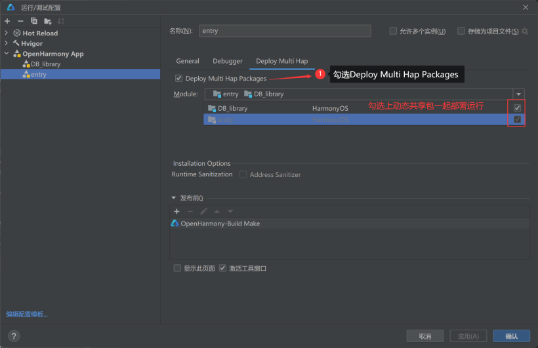Viewport: 538px width, 348px height.
Task: Uncheck the DB_library module row checkbox
Action: click(x=517, y=108)
